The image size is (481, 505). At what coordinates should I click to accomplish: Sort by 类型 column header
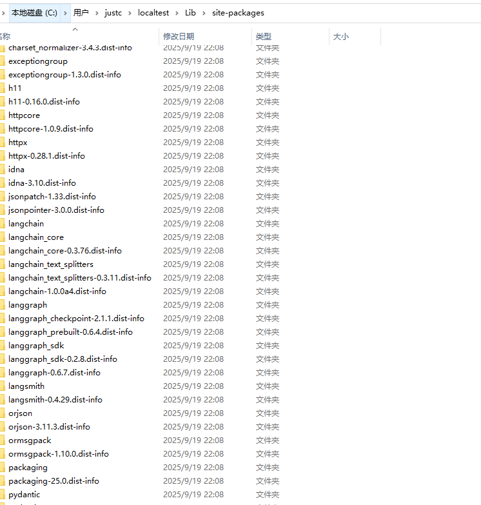[x=290, y=36]
